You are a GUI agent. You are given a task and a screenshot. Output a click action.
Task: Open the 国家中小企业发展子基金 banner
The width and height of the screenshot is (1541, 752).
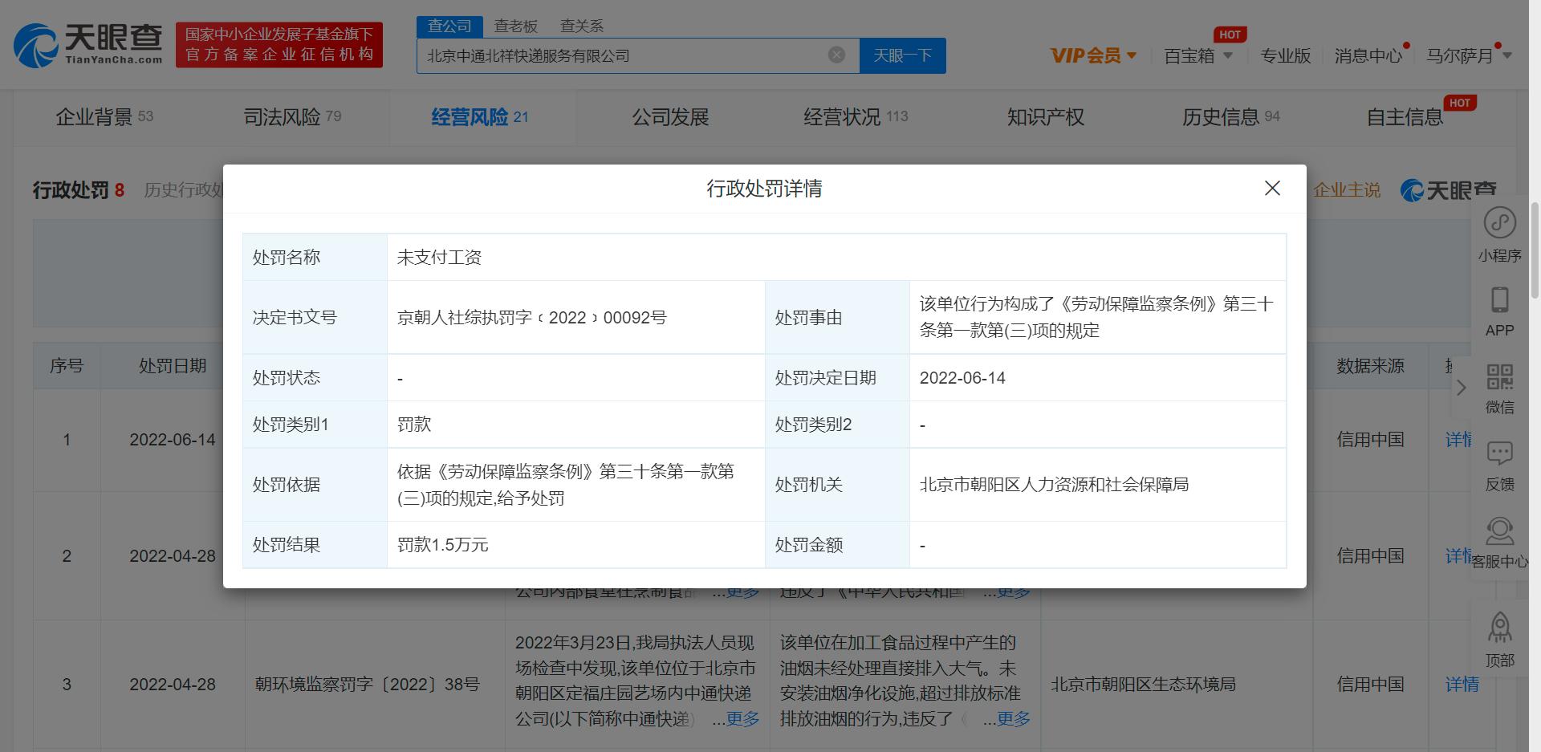(x=279, y=45)
